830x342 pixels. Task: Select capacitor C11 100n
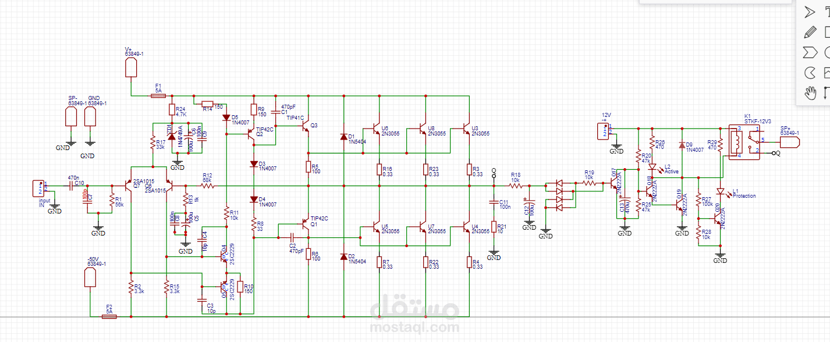pyautogui.click(x=494, y=201)
